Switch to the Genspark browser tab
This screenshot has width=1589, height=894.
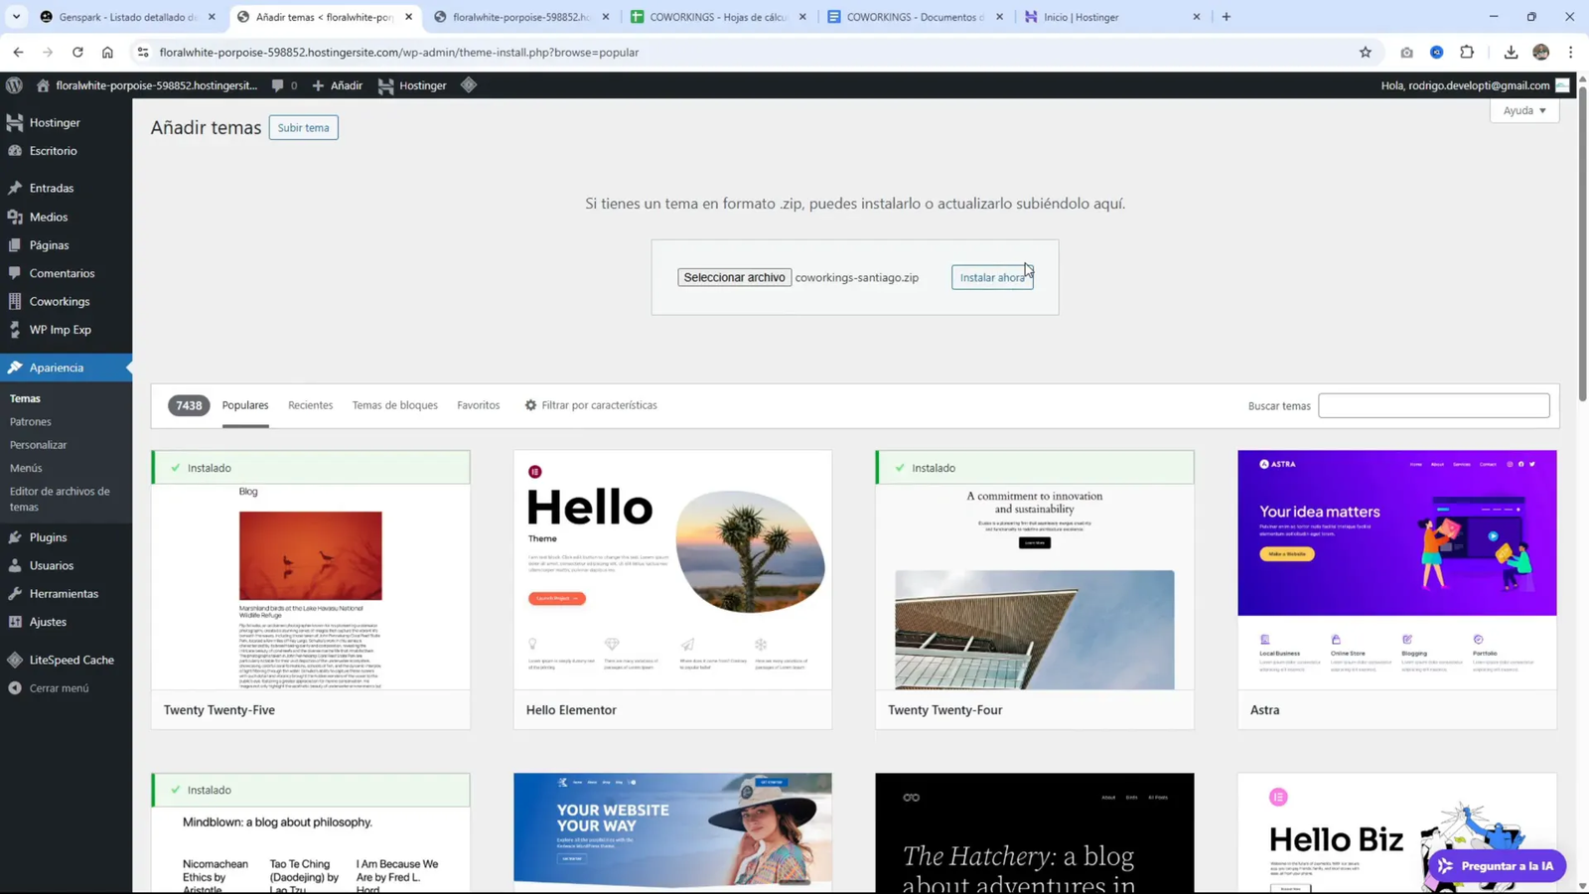pyautogui.click(x=127, y=17)
